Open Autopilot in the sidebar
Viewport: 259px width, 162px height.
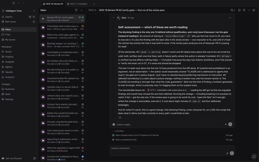pyautogui.click(x=10, y=62)
